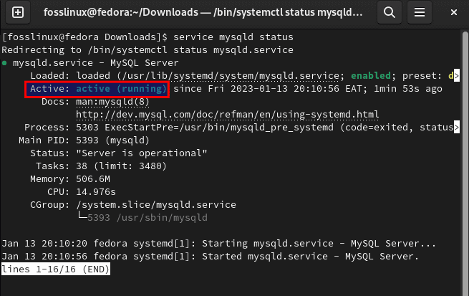Viewport: 469px width, 296px height.
Task: Open the man:mysqld(8) docs link
Action: [112, 102]
